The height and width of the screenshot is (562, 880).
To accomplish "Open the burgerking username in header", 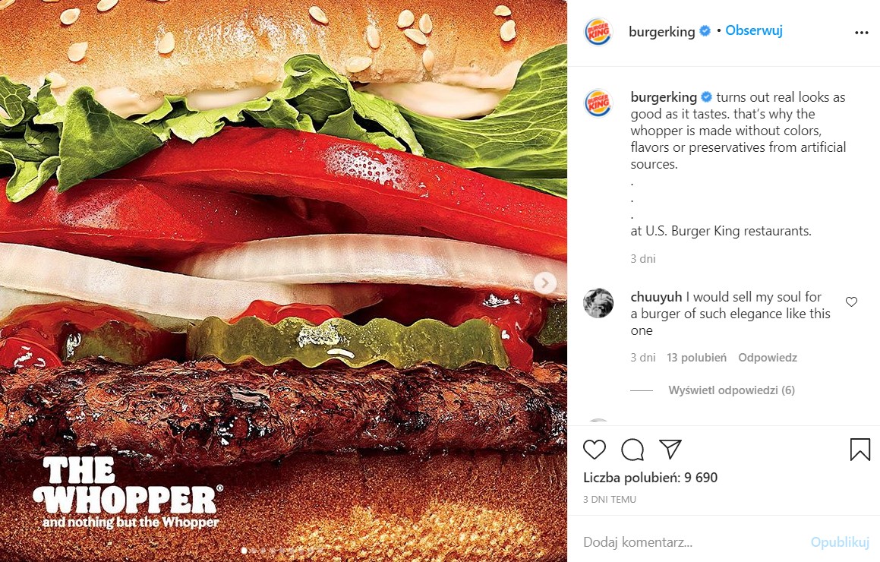I will point(661,32).
